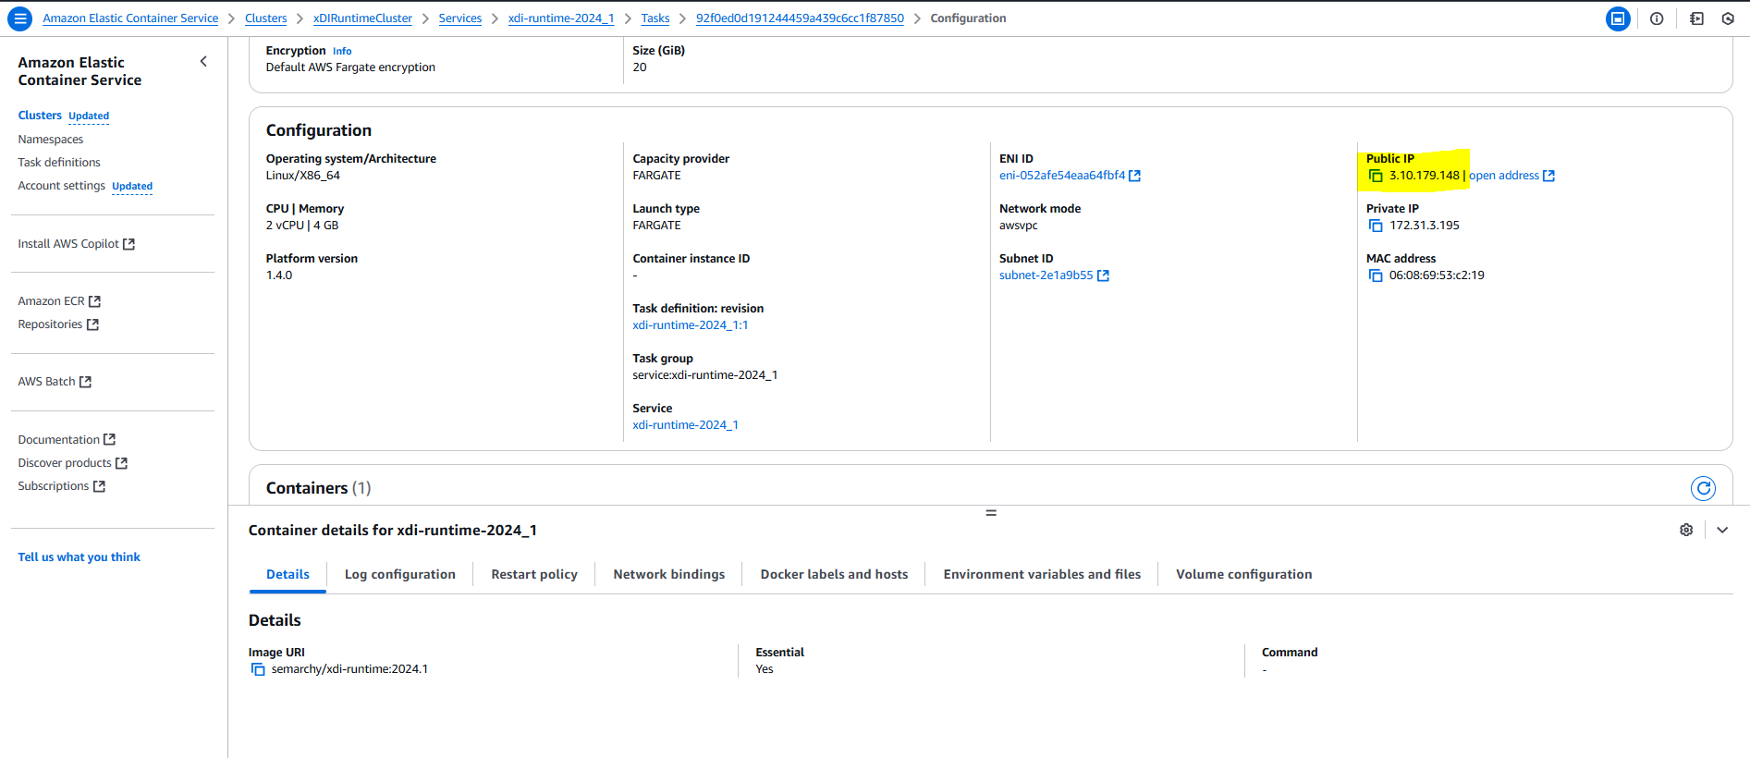
Task: Go to xdi-runtime-2024_1 breadcrumb
Action: 561,18
